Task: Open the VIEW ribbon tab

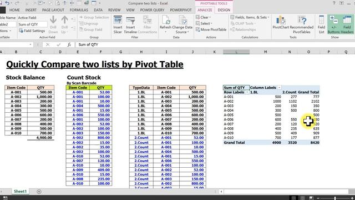Action: tap(130, 10)
